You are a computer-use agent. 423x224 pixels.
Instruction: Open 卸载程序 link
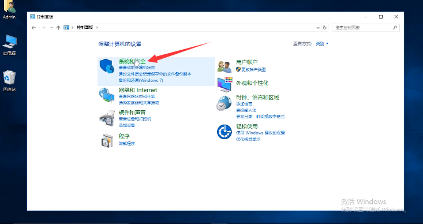[x=127, y=144]
